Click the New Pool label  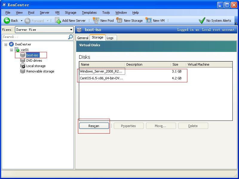point(107,21)
